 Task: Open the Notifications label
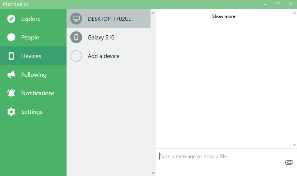[x=38, y=93]
